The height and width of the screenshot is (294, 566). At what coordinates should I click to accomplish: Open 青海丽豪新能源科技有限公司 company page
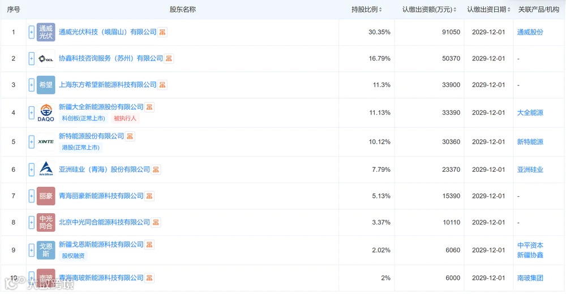point(101,196)
